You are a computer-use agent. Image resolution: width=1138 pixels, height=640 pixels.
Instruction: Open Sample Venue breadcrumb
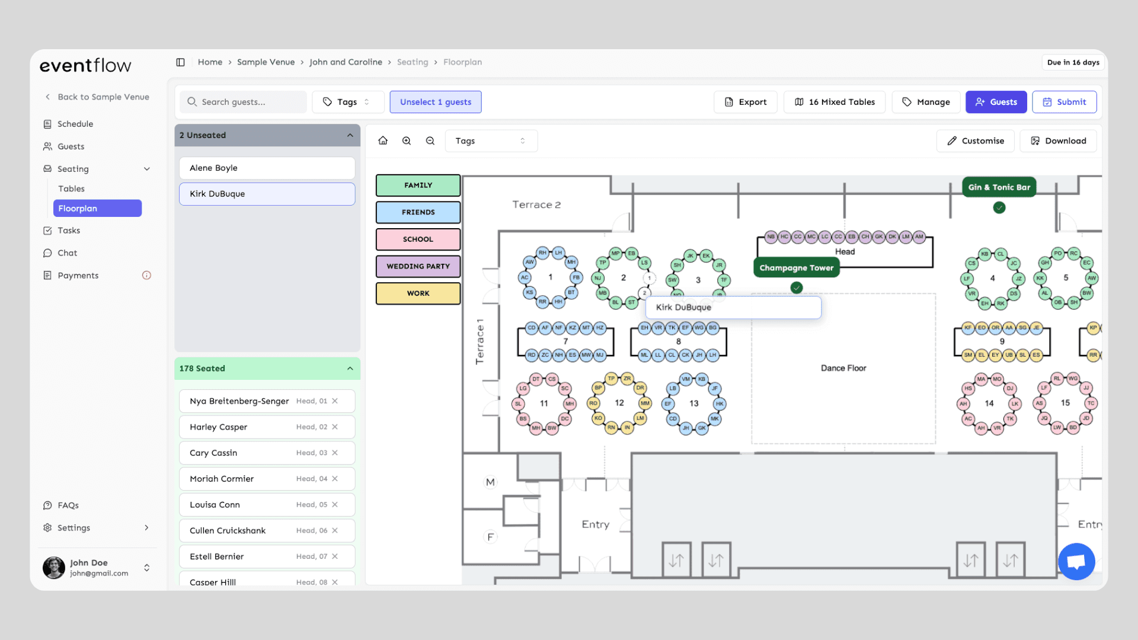(x=266, y=62)
